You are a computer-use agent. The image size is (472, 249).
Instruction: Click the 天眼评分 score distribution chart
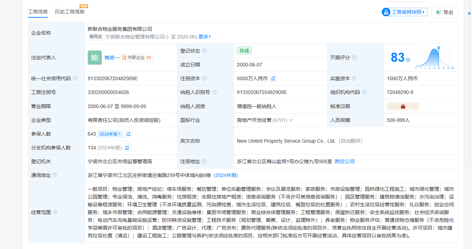click(x=435, y=58)
